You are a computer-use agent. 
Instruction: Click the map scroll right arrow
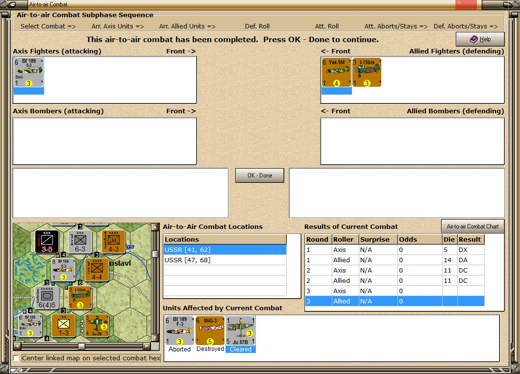[147, 346]
